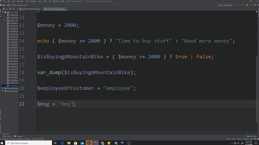Open project panel settings gear

[x=14, y=9]
